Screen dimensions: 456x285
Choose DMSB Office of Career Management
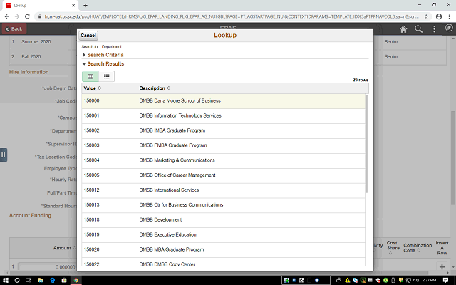(x=223, y=175)
